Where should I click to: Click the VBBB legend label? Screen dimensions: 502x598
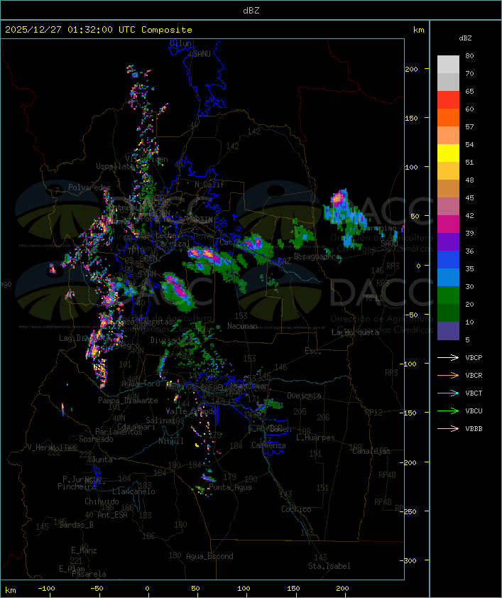pyautogui.click(x=474, y=429)
